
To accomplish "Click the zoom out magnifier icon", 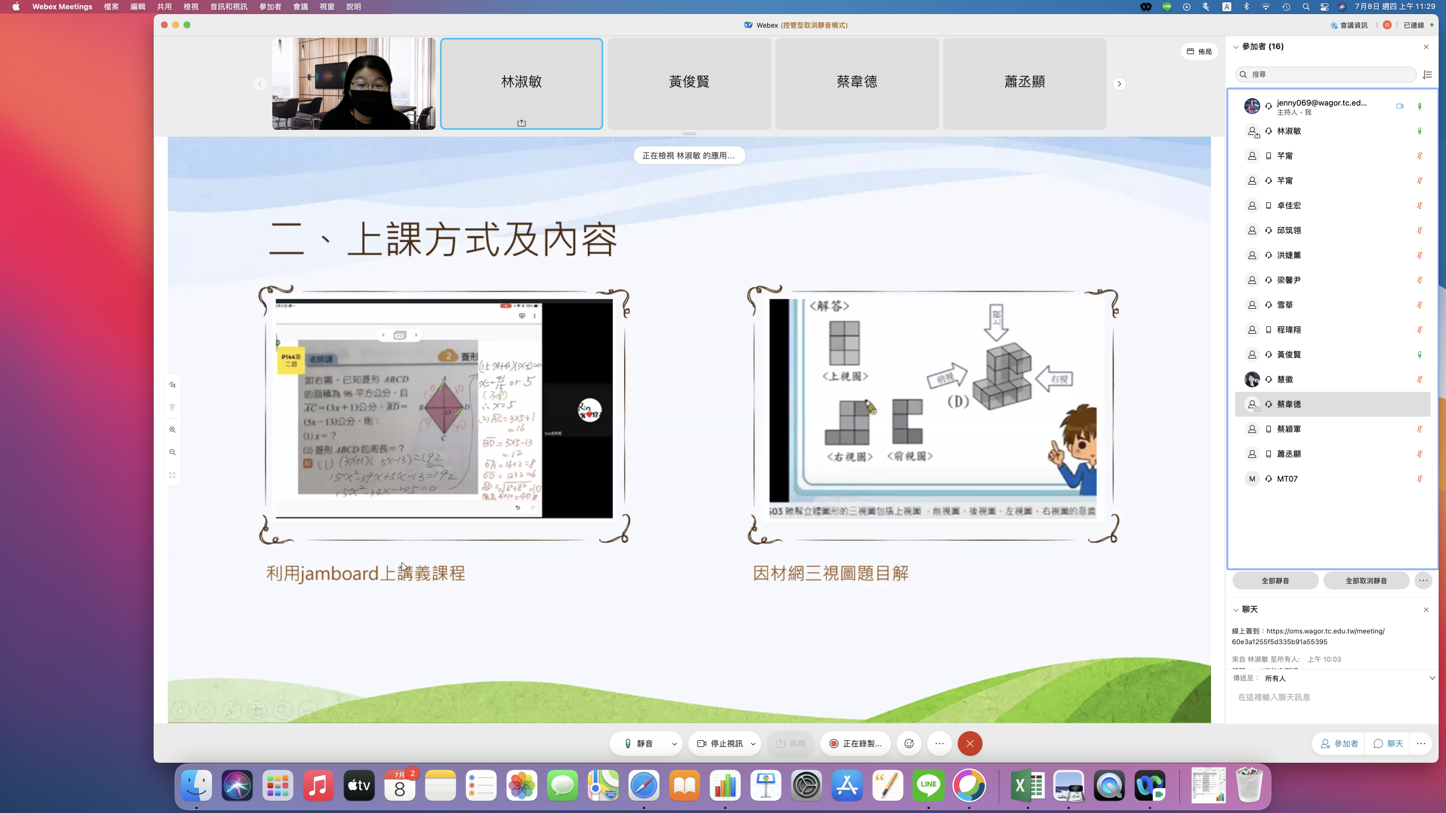I will [172, 452].
